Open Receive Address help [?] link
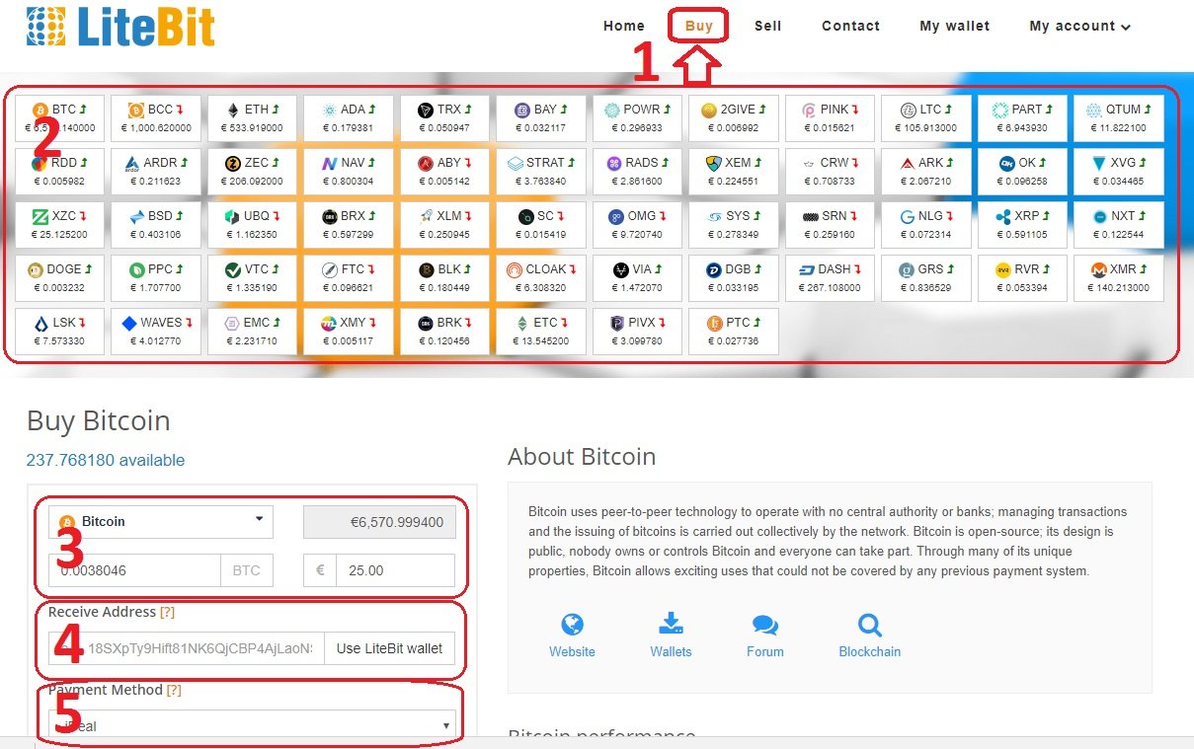Viewport: 1194px width, 749px height. [x=167, y=613]
